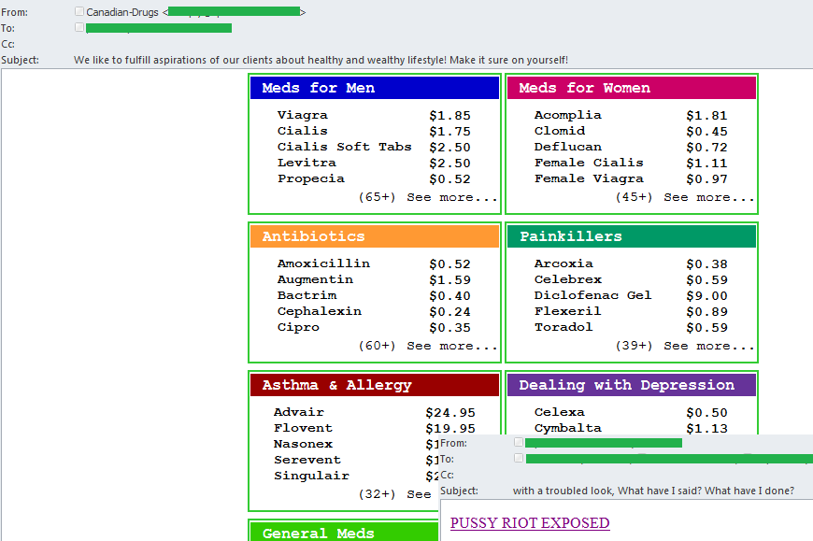The height and width of the screenshot is (541, 813).
Task: Open 'See more...' under Meds for Men
Action: coord(452,197)
